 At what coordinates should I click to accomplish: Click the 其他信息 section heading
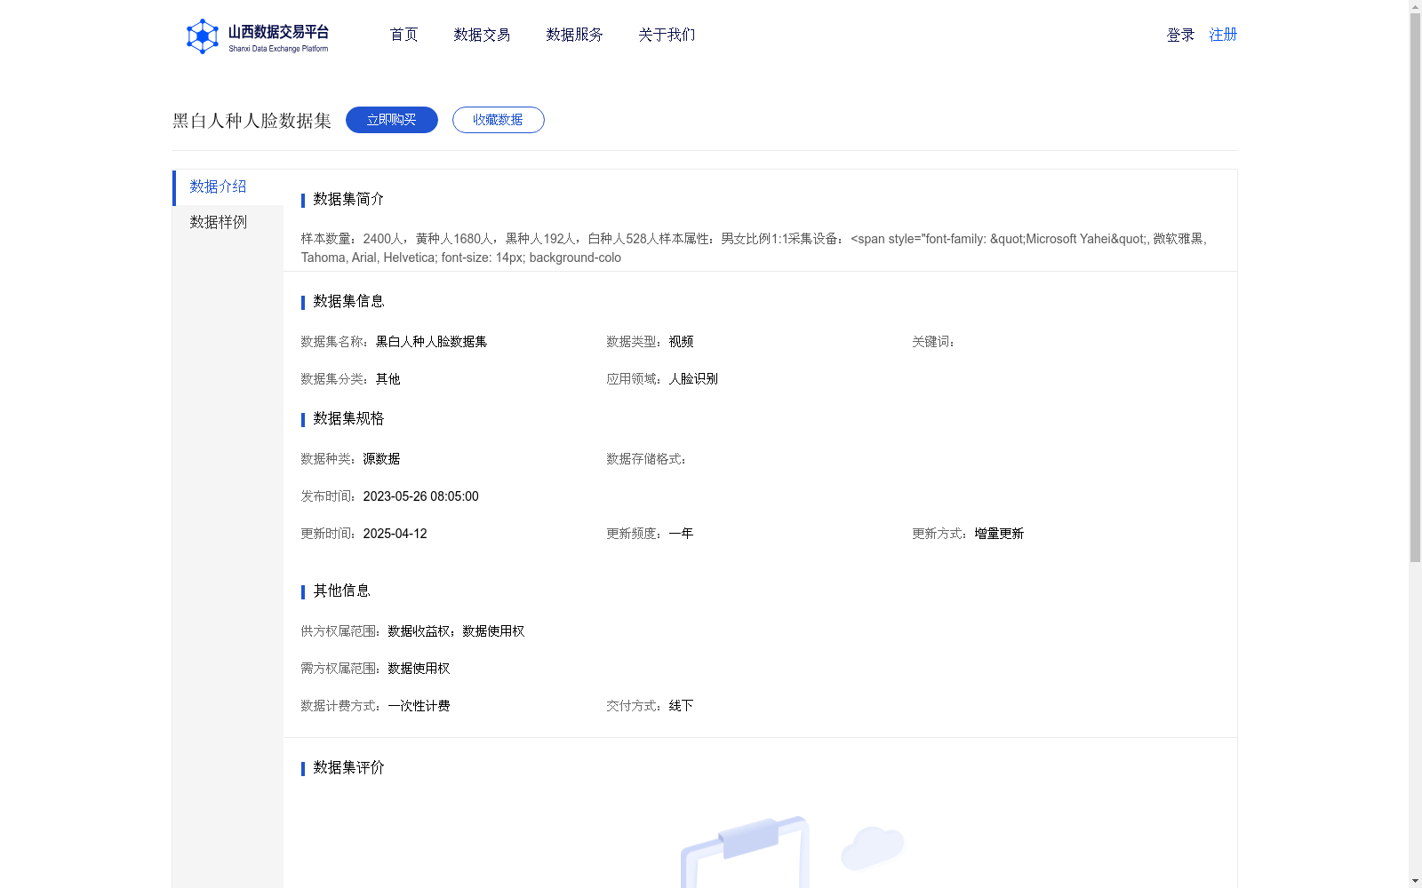[x=341, y=591]
